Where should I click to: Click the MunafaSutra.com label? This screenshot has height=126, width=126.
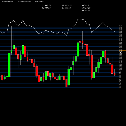24,2
